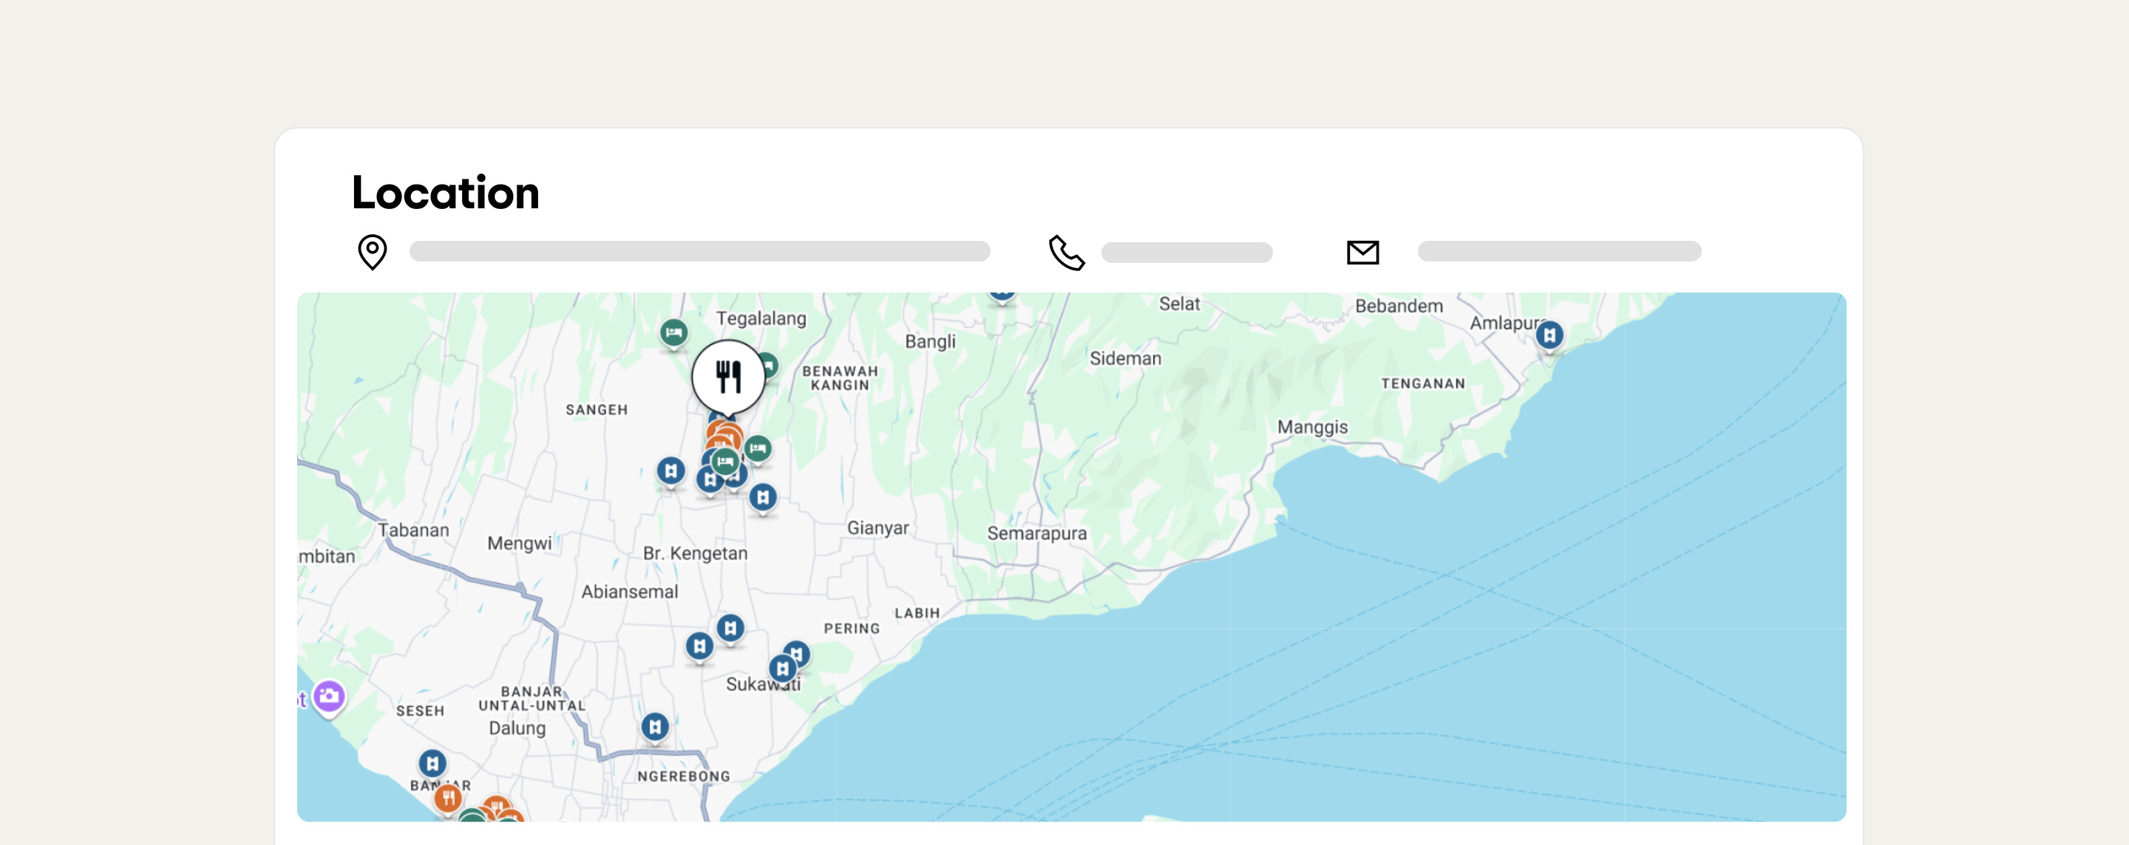Click the blue ticket marker near Amlapura

pos(1552,335)
